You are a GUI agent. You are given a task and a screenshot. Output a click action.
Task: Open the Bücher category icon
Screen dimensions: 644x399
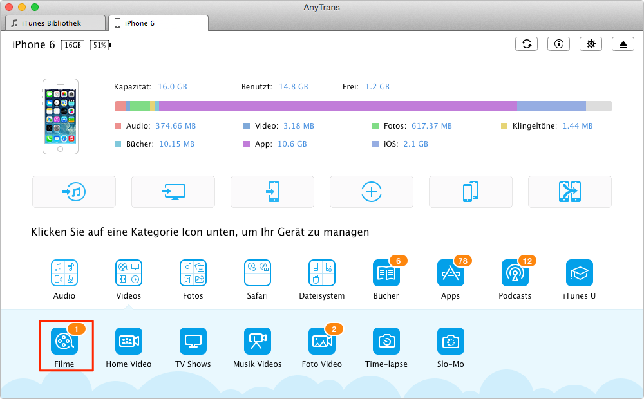pos(386,273)
